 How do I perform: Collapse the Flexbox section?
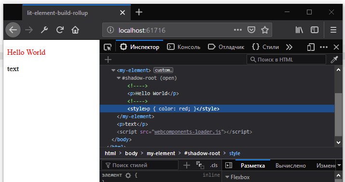coord(227,177)
